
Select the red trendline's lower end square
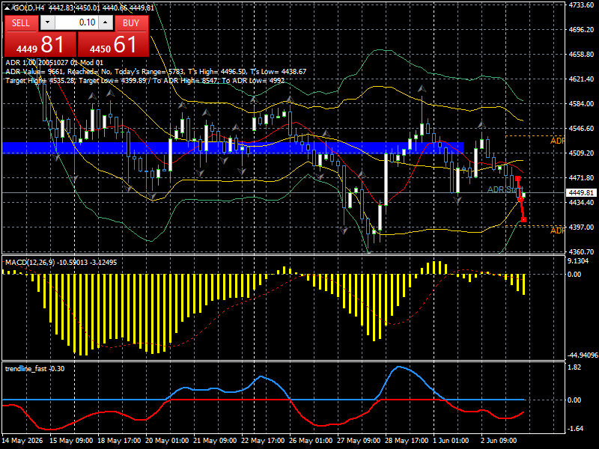[523, 219]
